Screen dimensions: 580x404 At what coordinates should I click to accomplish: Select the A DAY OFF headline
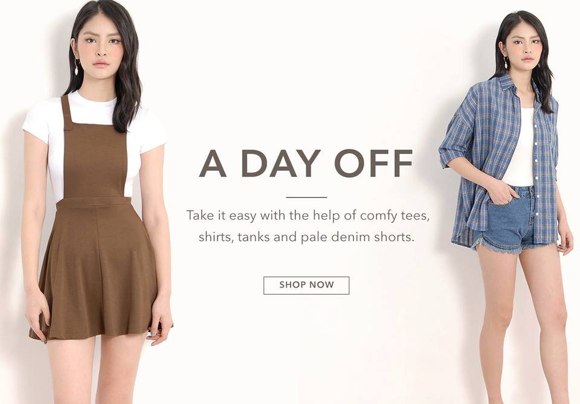pyautogui.click(x=306, y=164)
